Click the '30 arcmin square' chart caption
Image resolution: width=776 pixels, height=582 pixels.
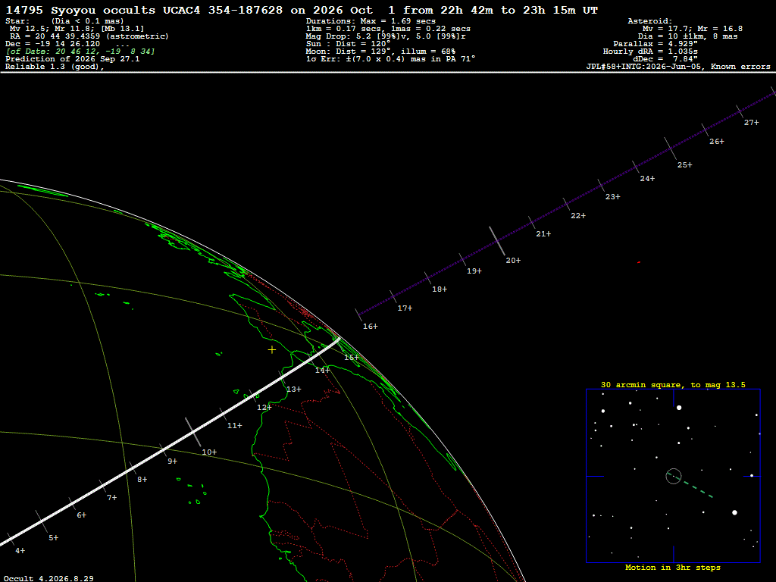coord(673,384)
